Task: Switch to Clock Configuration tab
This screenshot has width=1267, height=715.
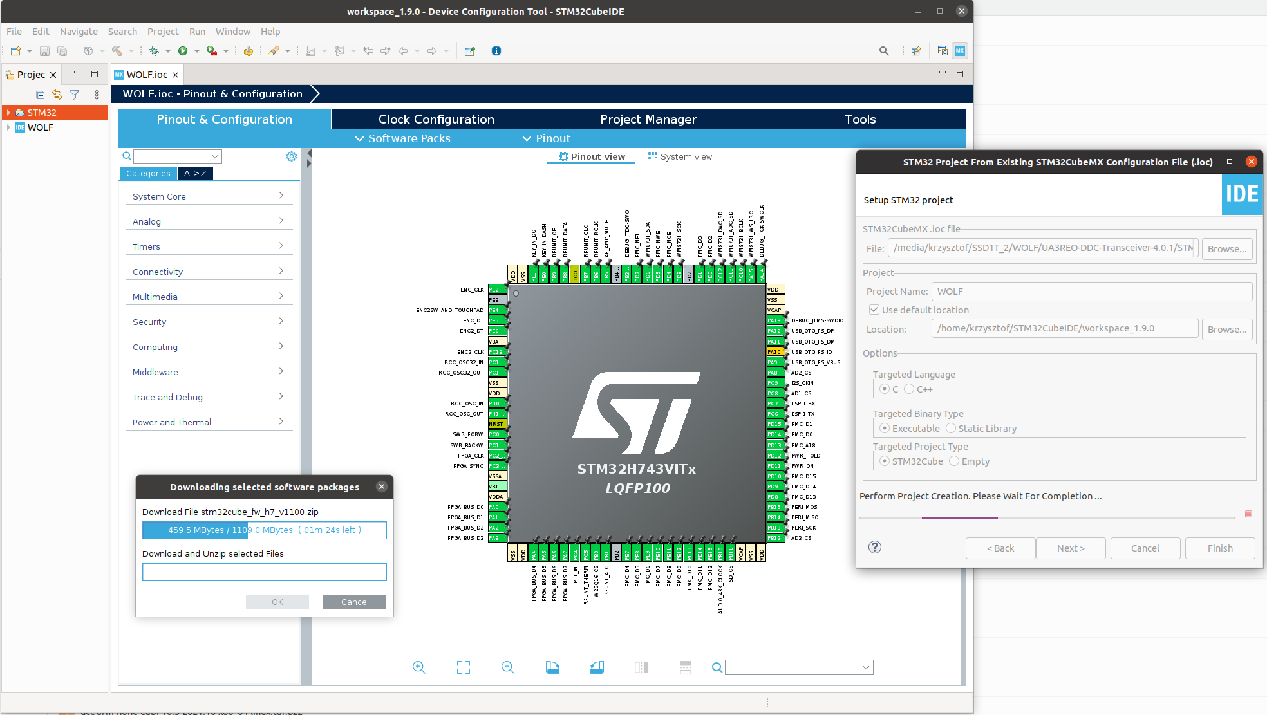Action: [436, 119]
